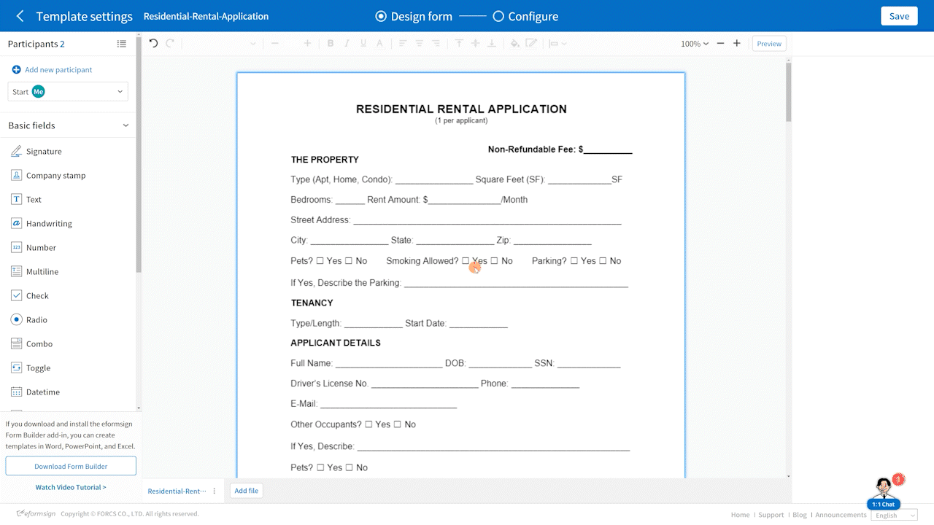Increase font size with the plus icon
Screen dimensions: 934x525
(308, 44)
